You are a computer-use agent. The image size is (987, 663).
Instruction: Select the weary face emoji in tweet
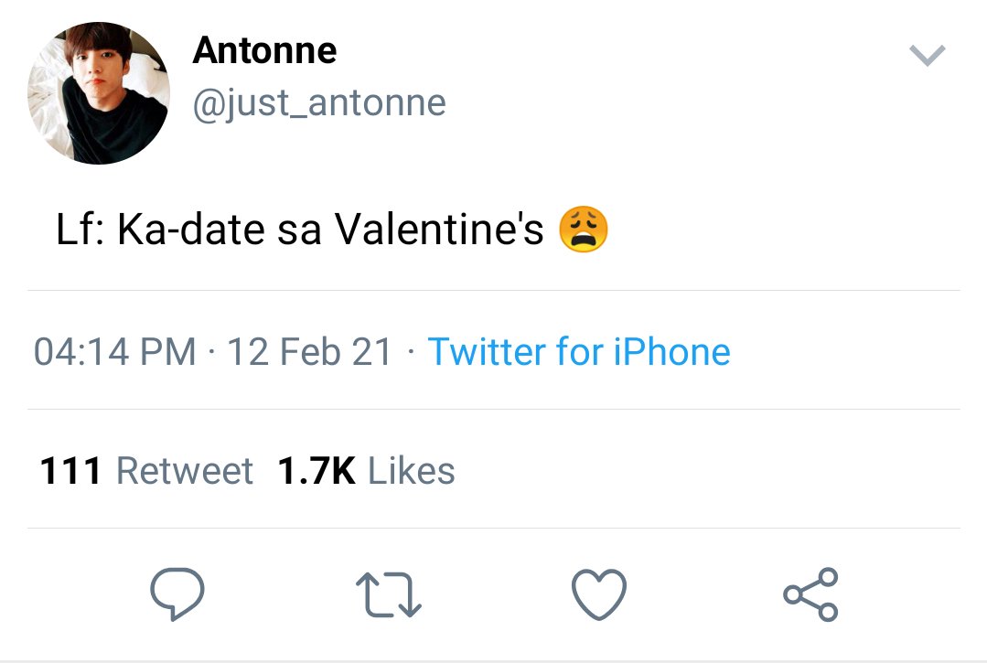tap(584, 229)
